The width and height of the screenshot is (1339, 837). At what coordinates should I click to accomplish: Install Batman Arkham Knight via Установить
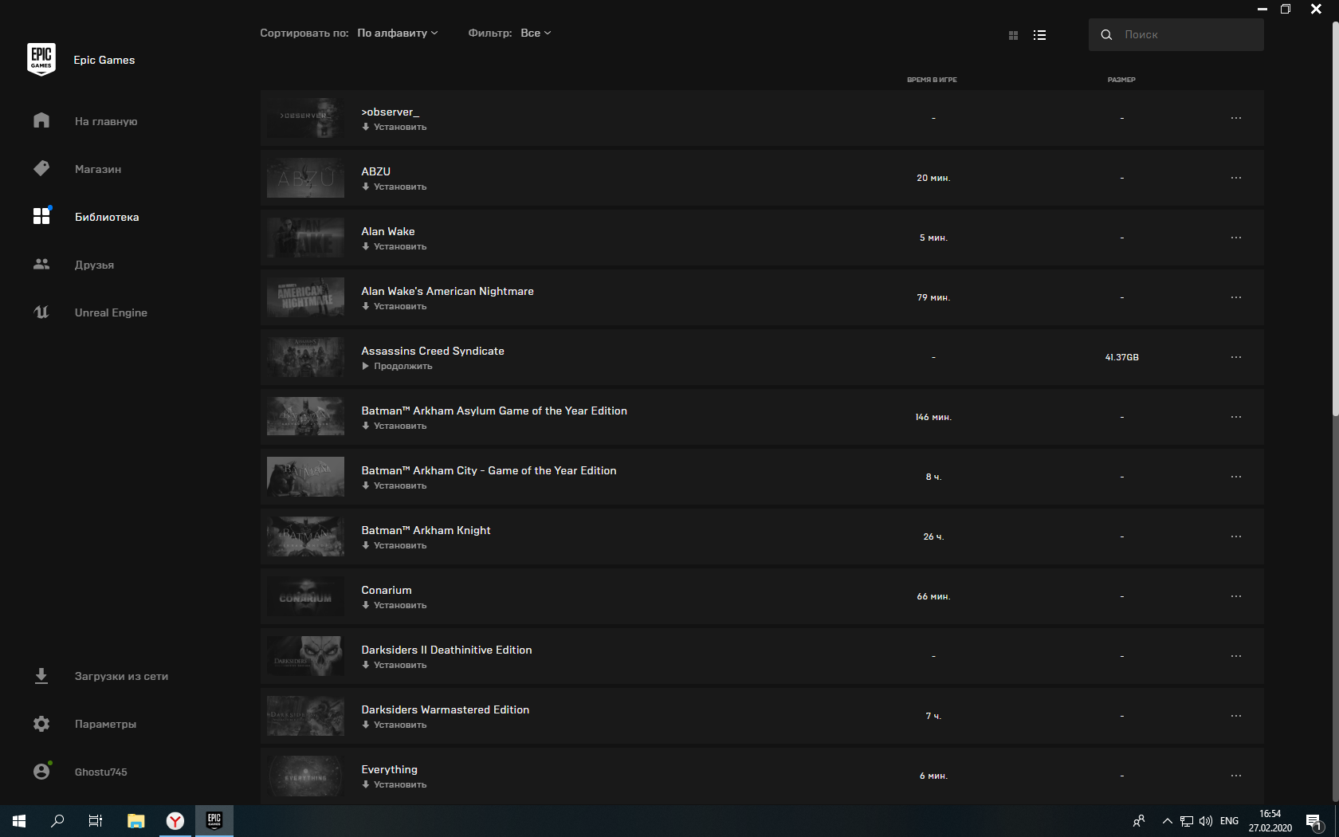point(395,545)
